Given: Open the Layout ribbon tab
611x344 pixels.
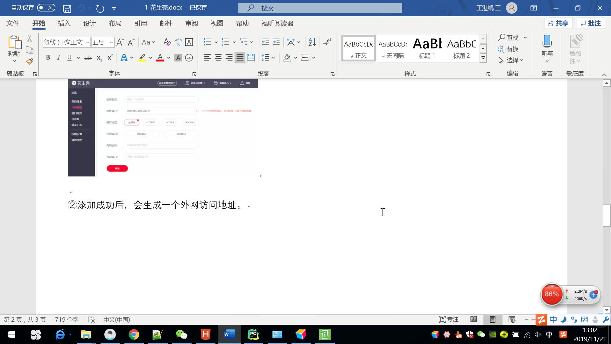Looking at the screenshot, I should click(x=115, y=23).
